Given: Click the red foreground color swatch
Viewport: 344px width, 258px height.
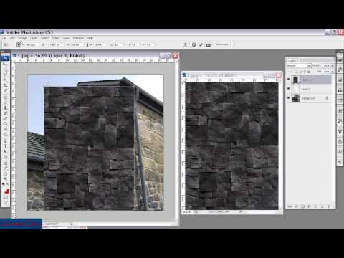Looking at the screenshot, I should [x=6, y=191].
